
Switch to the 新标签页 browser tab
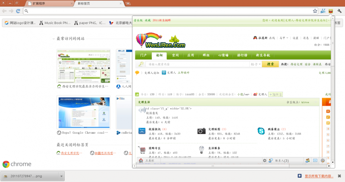coord(99,3)
